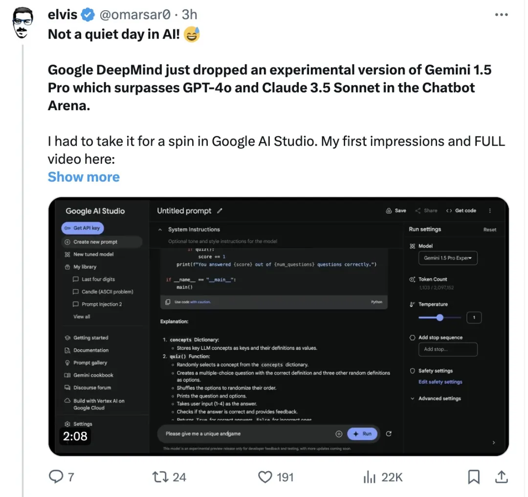Collapse the System Instructions section
This screenshot has width=528, height=497.
160,230
